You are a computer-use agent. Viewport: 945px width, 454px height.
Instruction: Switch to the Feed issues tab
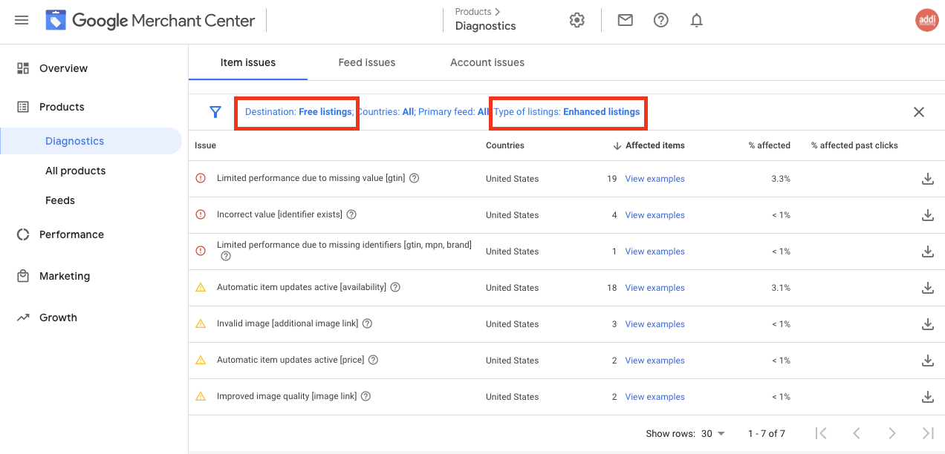tap(367, 62)
